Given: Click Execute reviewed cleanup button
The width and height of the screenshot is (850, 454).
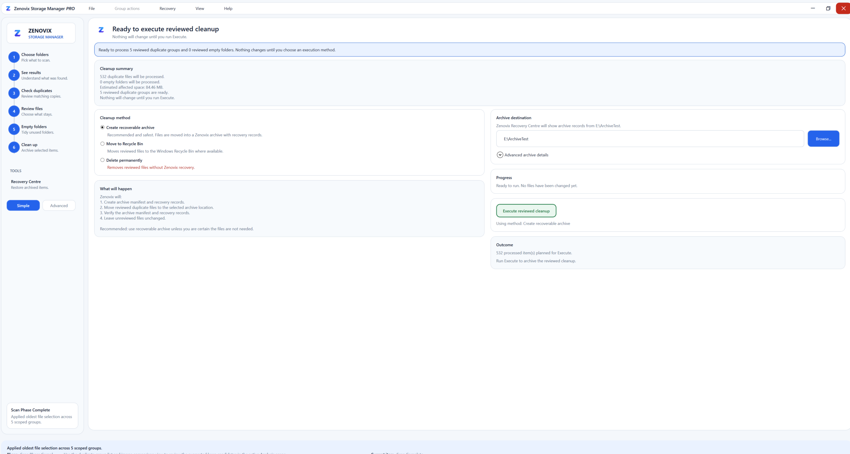Looking at the screenshot, I should click(526, 211).
